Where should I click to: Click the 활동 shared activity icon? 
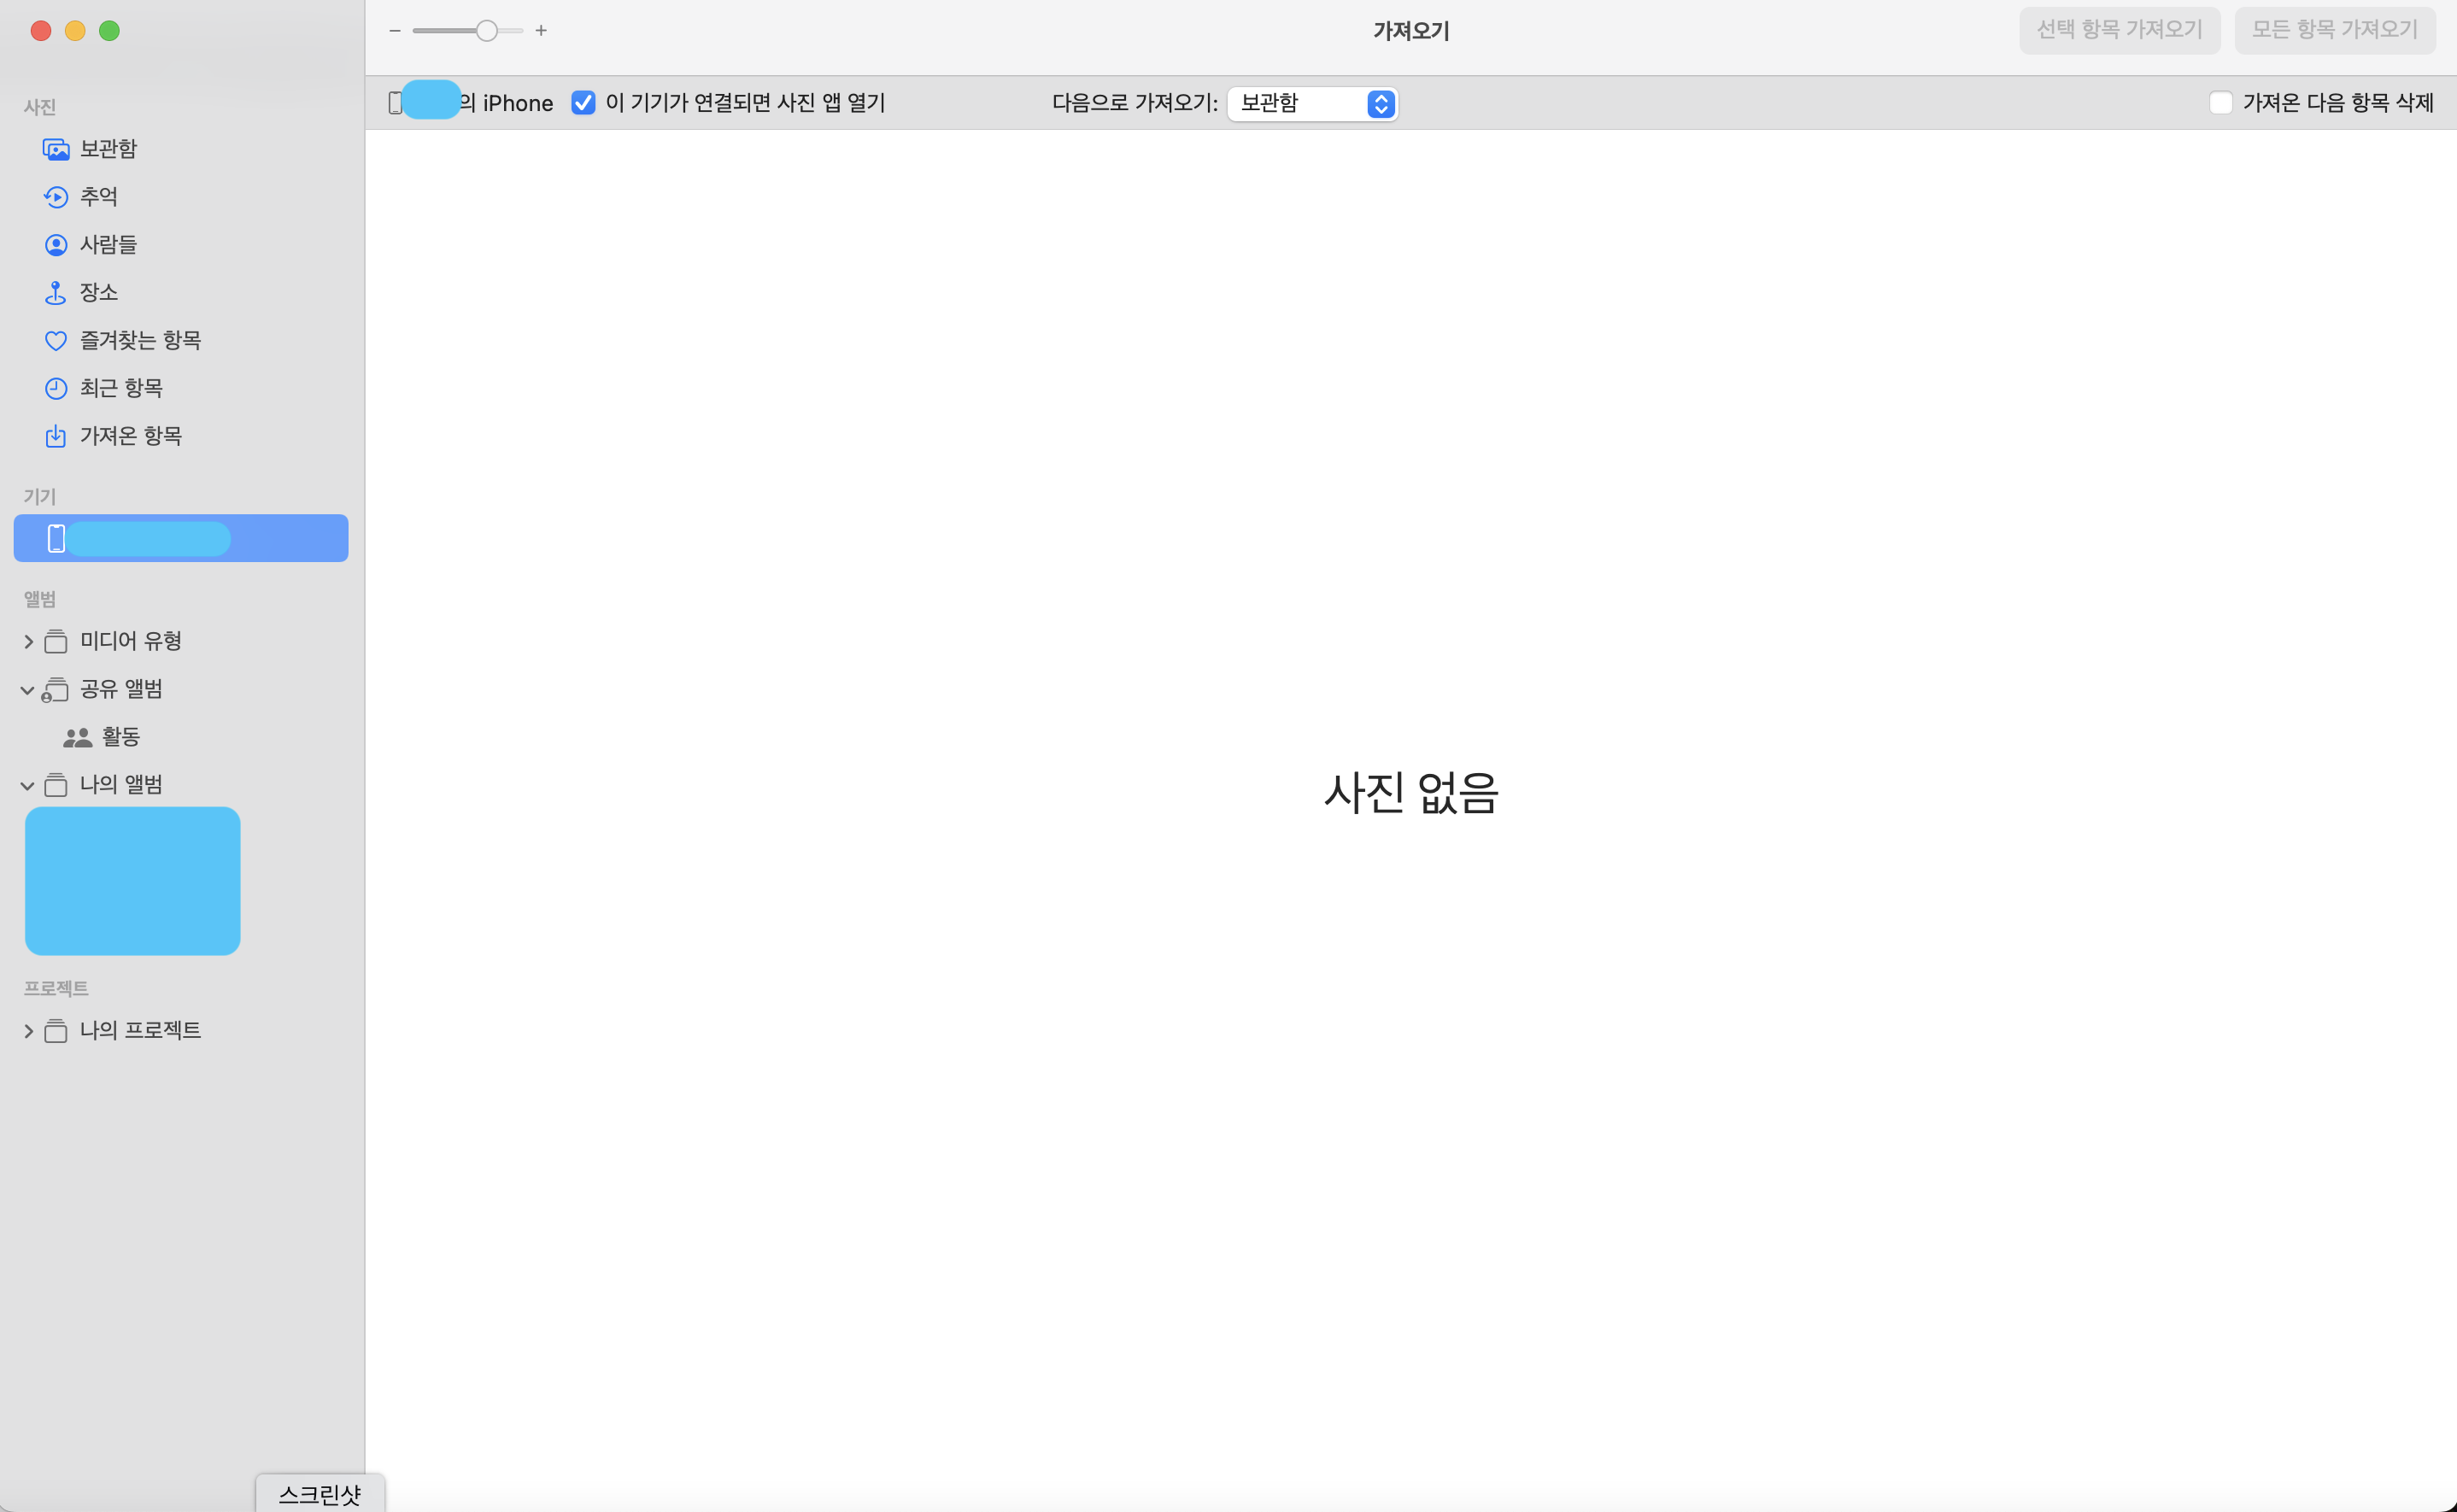77,737
